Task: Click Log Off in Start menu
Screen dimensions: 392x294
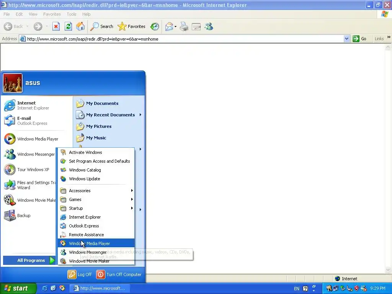Action: tap(80, 274)
